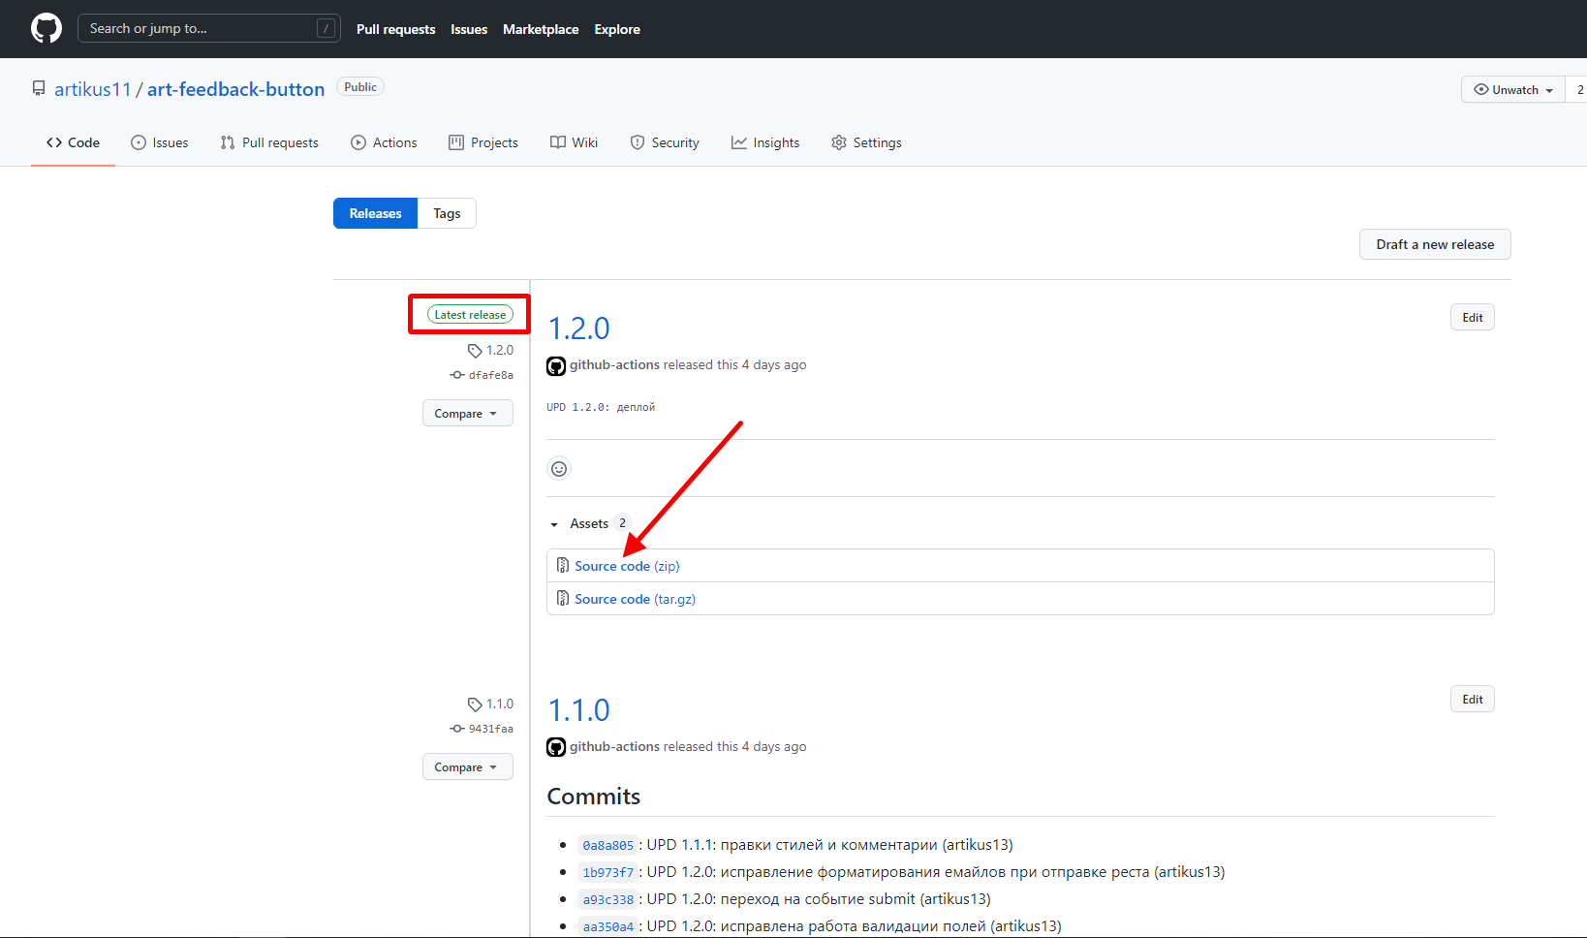Open the Settings gear tab

coord(866,142)
